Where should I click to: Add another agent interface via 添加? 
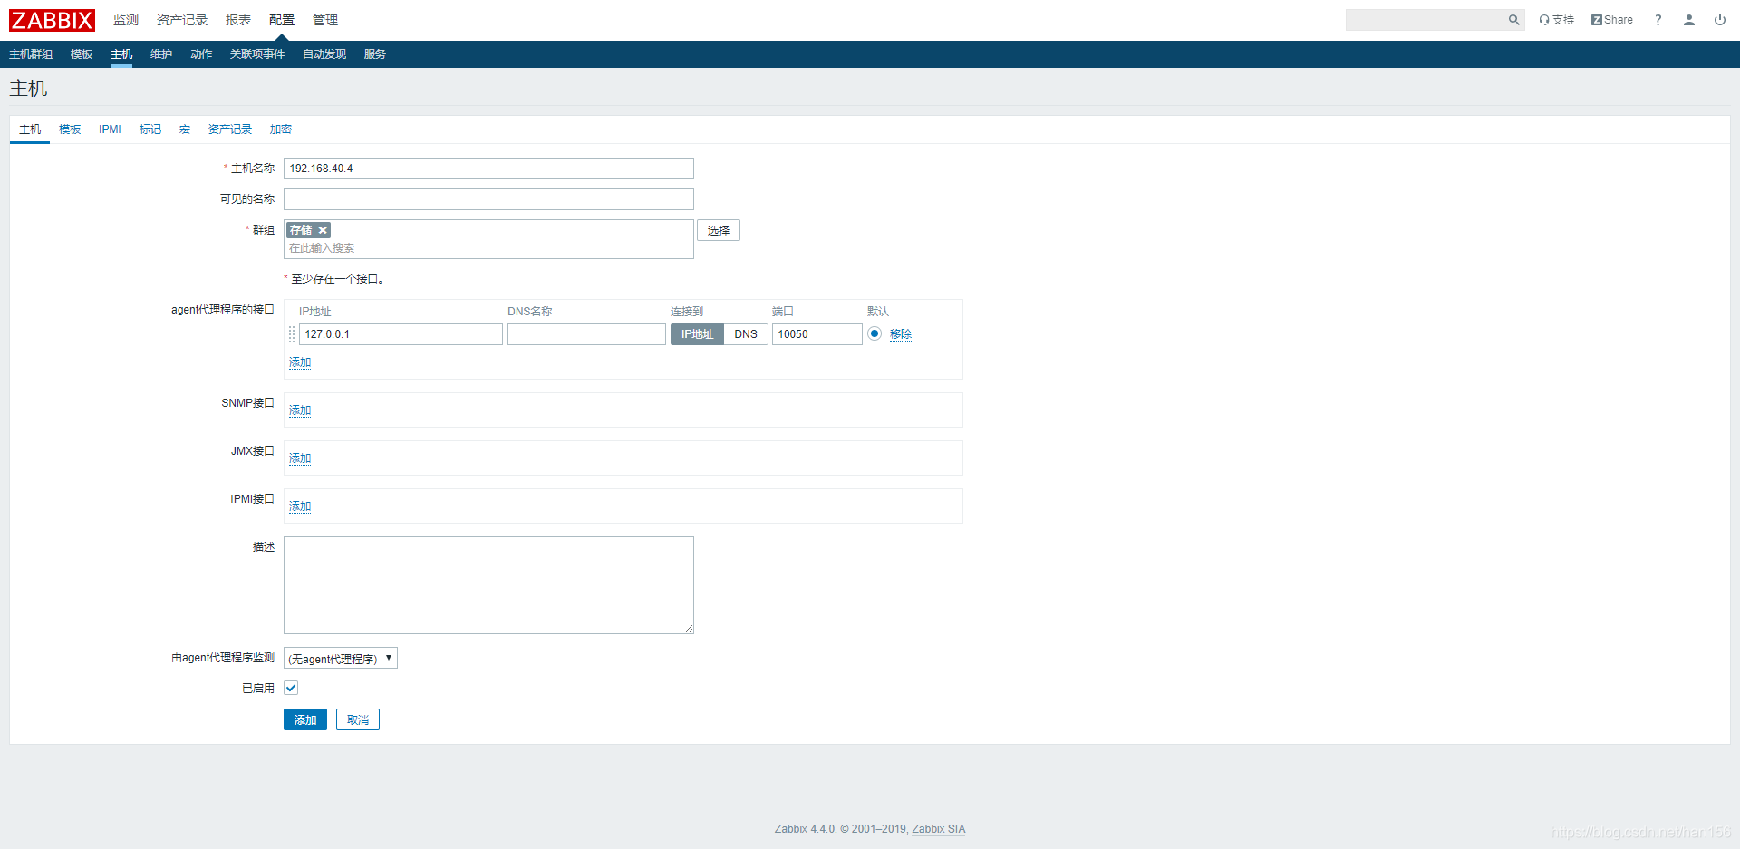pyautogui.click(x=300, y=362)
